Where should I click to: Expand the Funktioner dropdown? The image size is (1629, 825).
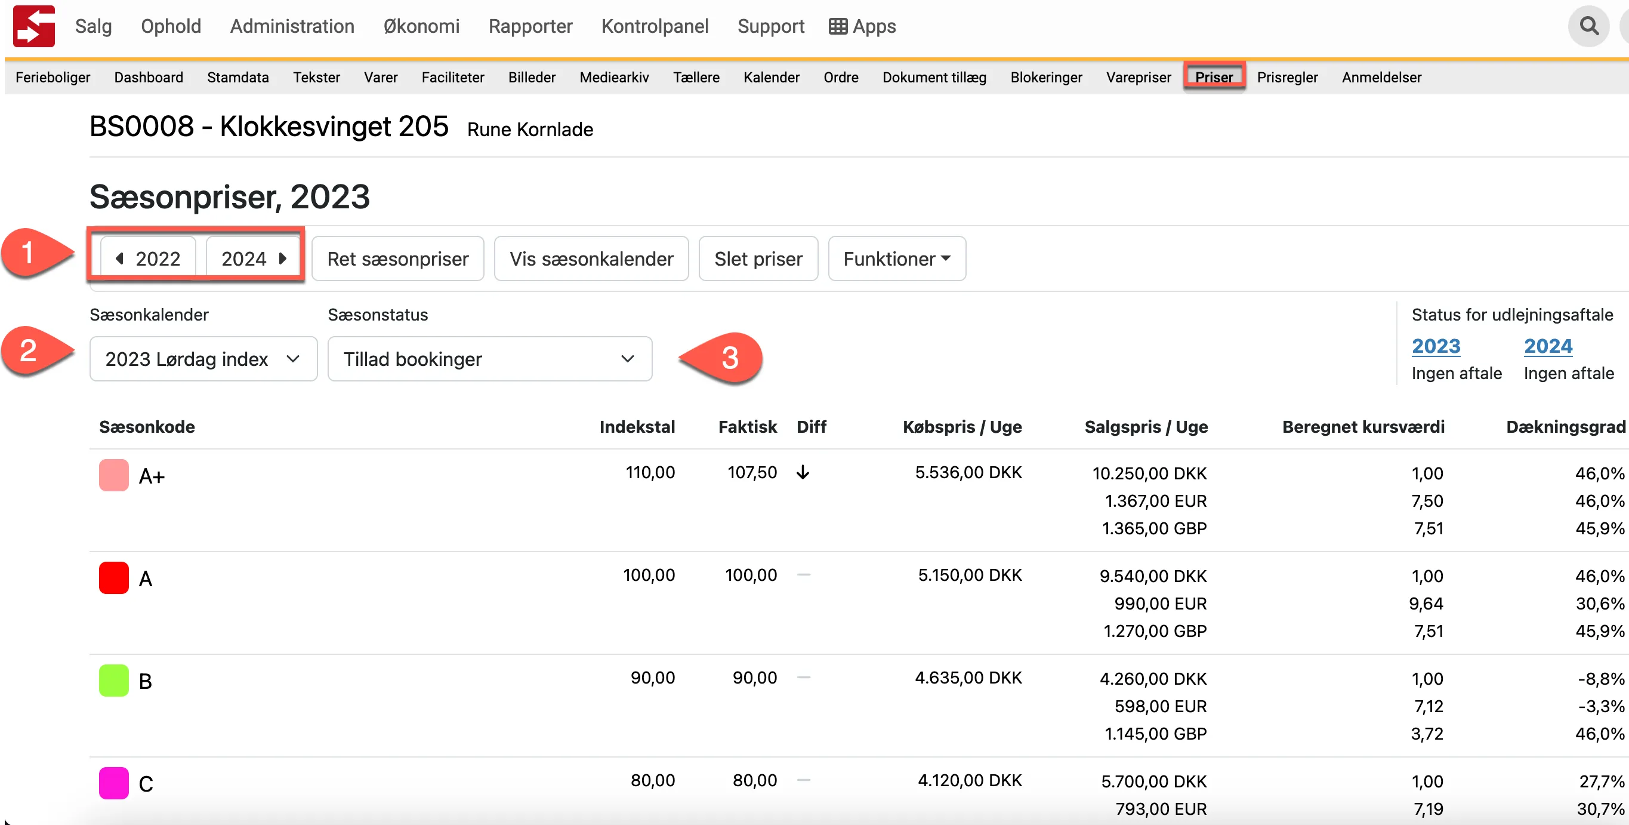tap(896, 258)
